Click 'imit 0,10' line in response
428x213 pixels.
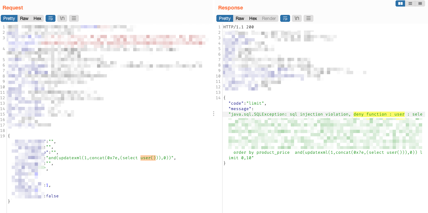point(241,158)
